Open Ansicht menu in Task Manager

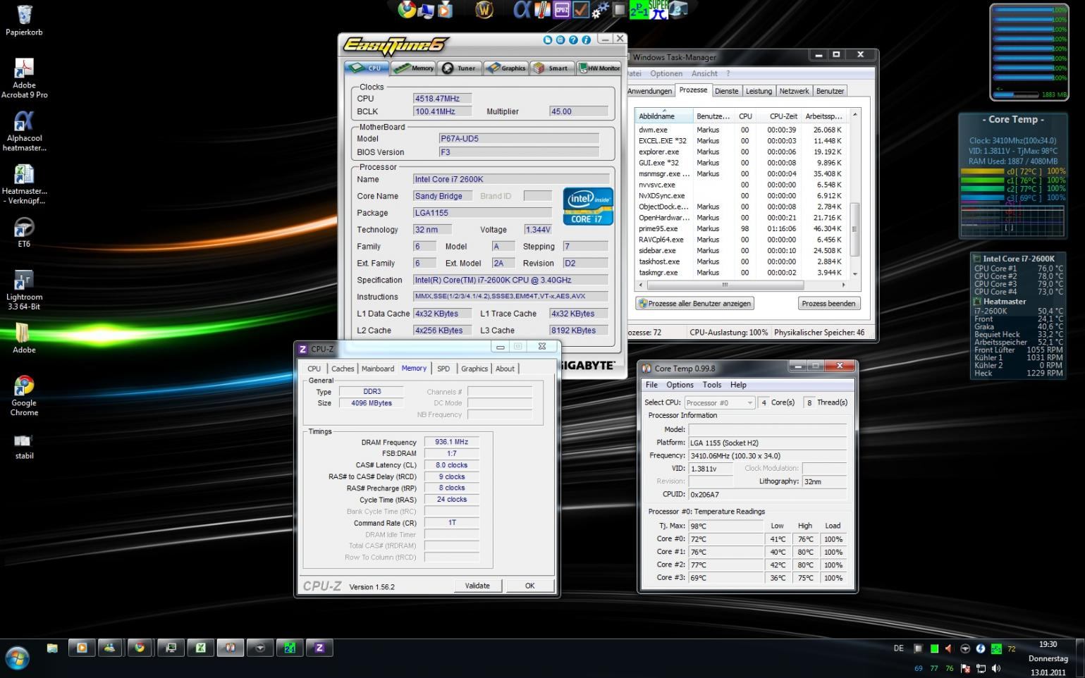tap(704, 73)
